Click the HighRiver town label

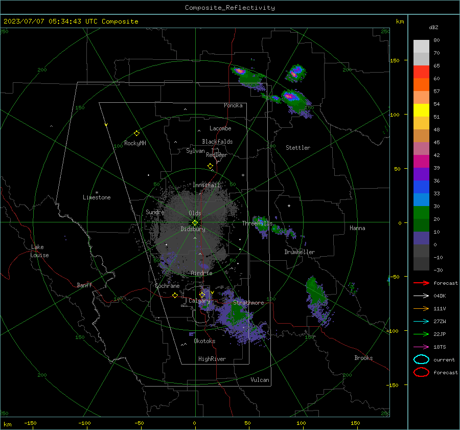212,359
